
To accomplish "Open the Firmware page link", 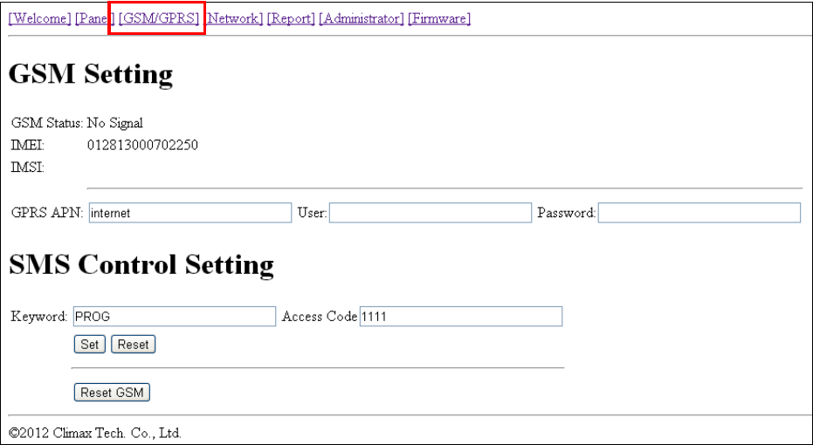I will (x=439, y=18).
